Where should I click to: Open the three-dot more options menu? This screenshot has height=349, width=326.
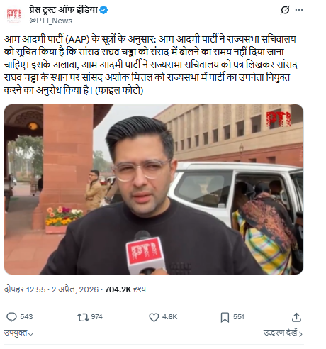(x=299, y=10)
